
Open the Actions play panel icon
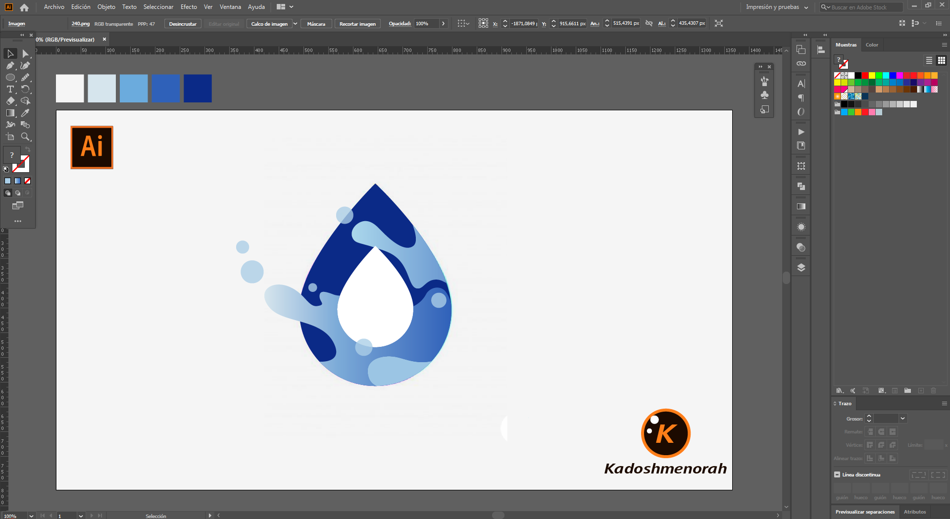pos(801,132)
